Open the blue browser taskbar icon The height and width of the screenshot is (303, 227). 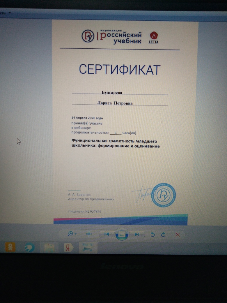tap(29, 248)
